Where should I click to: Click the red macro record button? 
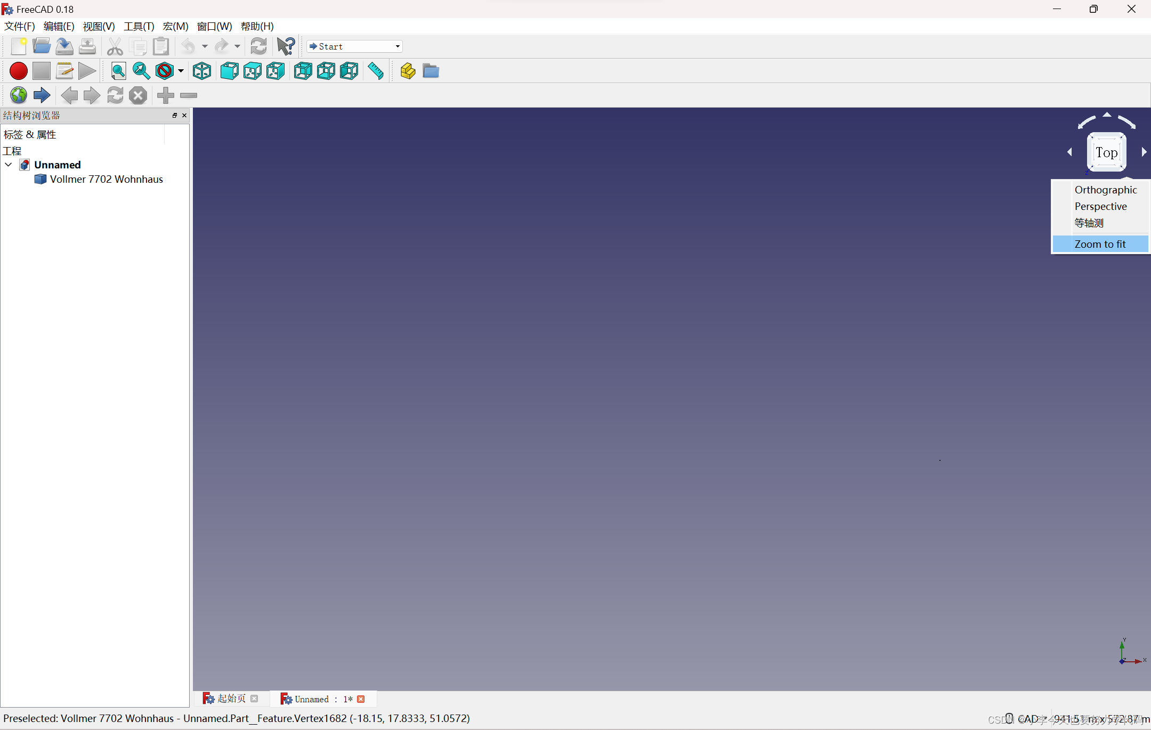19,71
